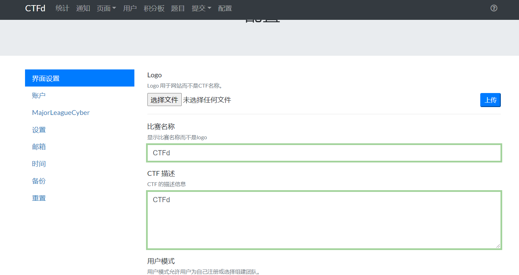
Task: Open the 用户 admin page
Action: coord(130,8)
